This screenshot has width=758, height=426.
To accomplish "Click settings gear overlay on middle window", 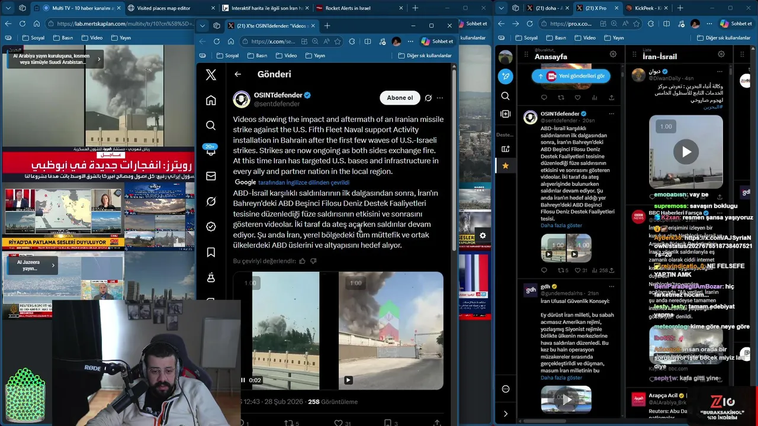I will point(483,235).
